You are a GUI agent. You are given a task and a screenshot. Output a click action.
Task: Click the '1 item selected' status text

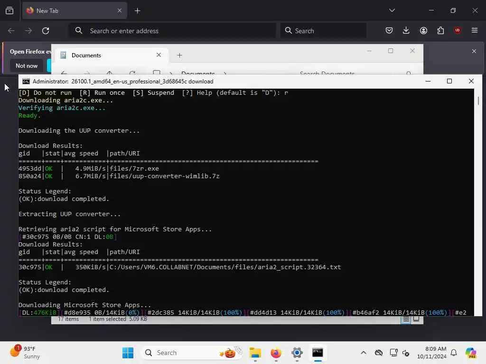(107, 319)
